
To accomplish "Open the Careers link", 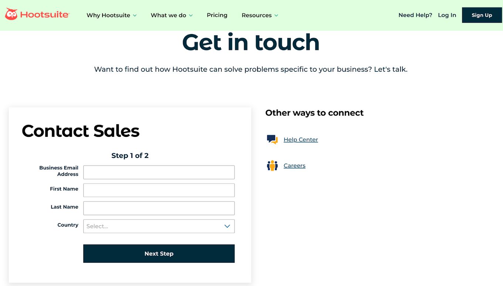I will pyautogui.click(x=294, y=165).
